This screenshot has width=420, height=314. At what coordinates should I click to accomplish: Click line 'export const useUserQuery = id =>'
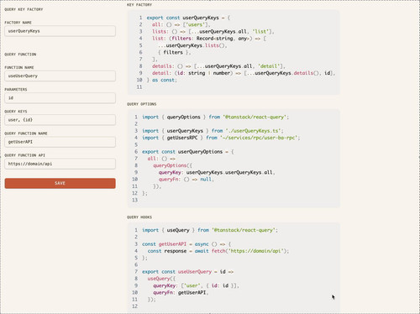(x=187, y=272)
